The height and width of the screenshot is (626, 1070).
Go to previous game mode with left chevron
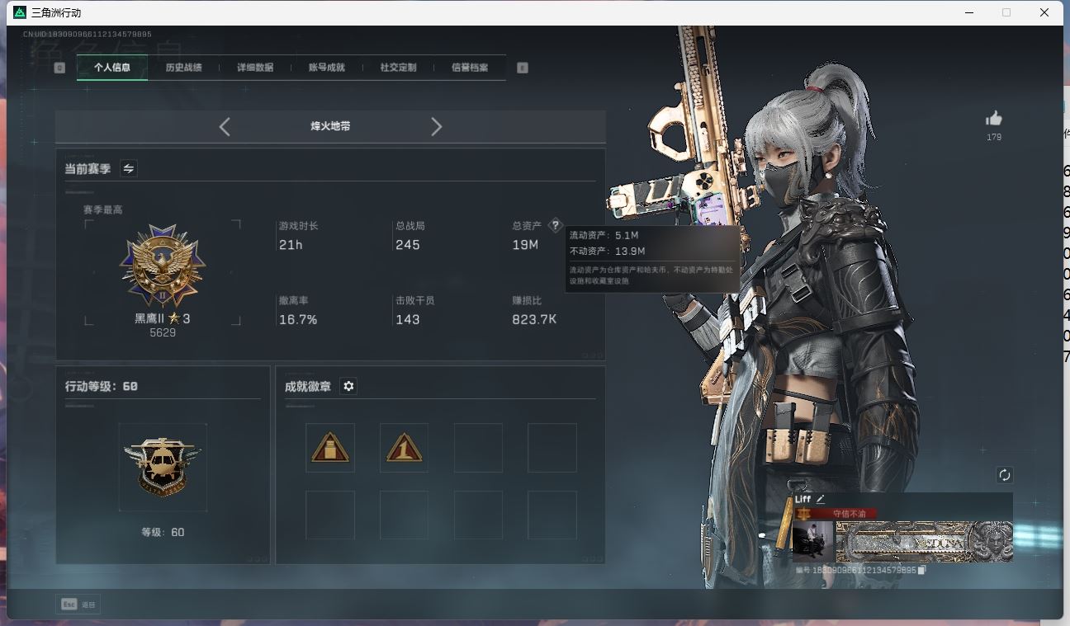(225, 126)
